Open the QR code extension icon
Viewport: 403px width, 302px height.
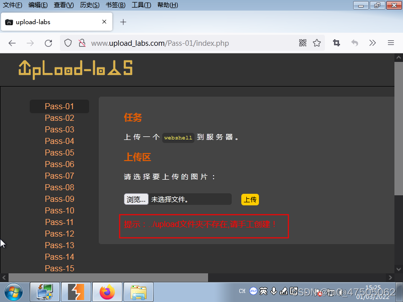[302, 43]
